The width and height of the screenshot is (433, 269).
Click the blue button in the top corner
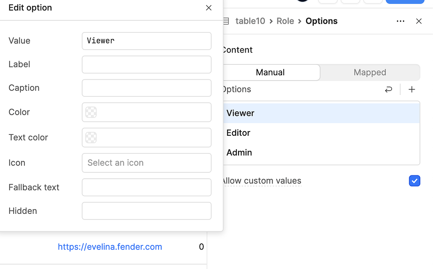pos(405,2)
